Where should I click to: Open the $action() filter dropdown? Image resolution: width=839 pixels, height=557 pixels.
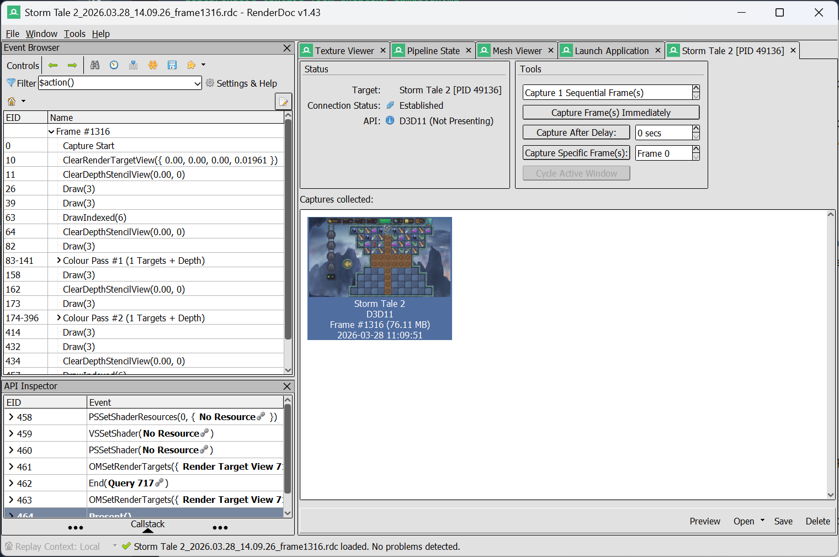[x=197, y=83]
